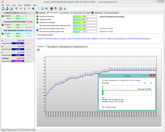Click the status bar last refresh text
Viewport: 165px width, 132px height.
(18, 130)
